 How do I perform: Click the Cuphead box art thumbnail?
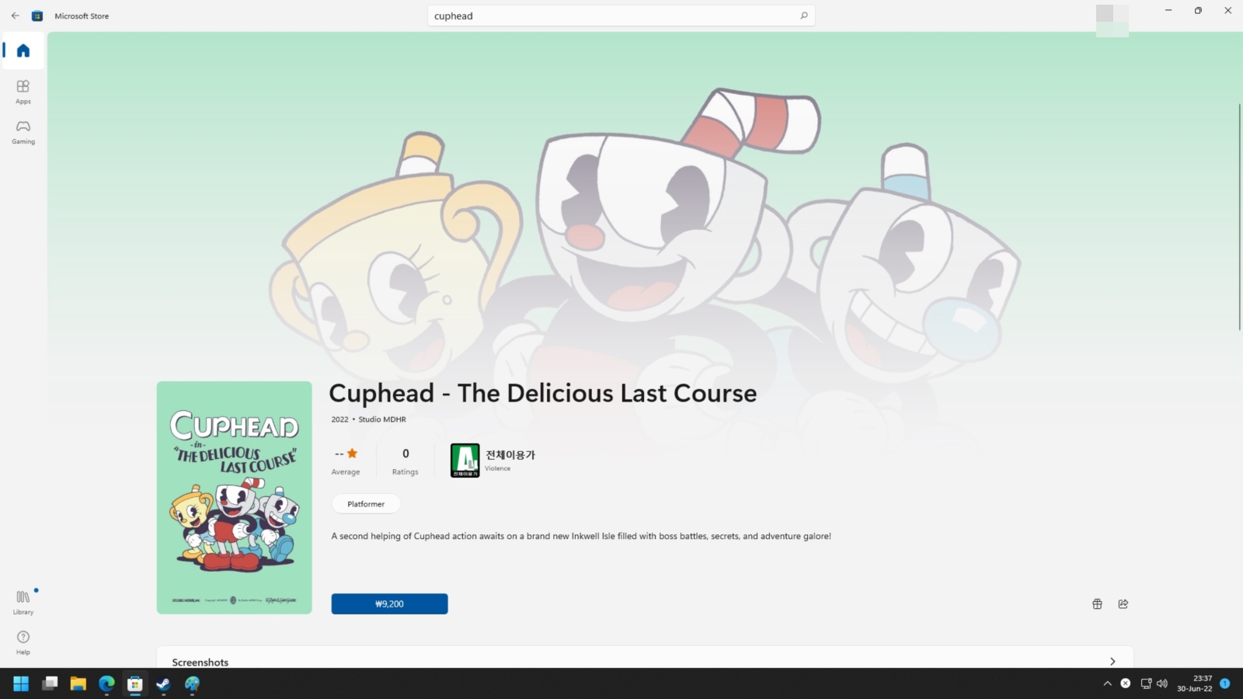[x=234, y=497]
